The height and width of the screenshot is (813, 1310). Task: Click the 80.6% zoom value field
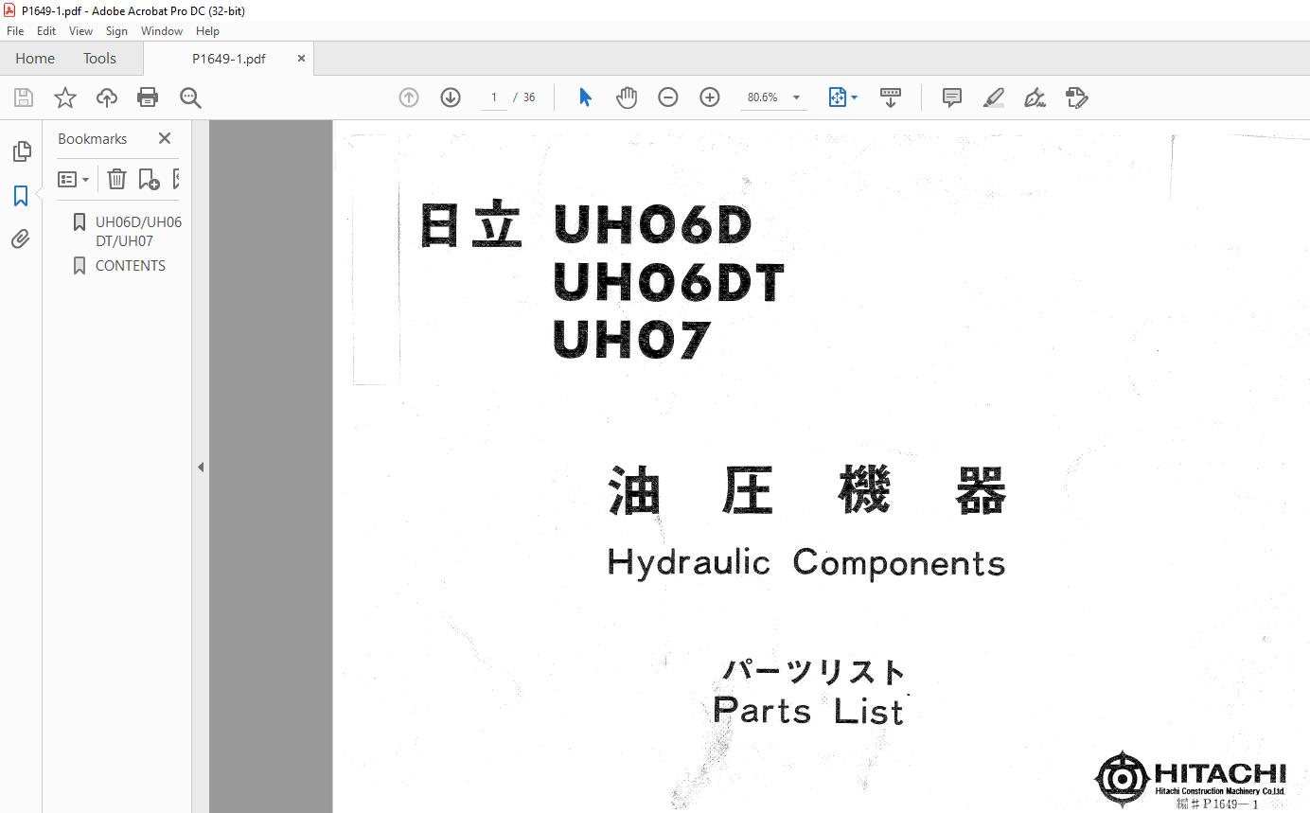pos(762,97)
